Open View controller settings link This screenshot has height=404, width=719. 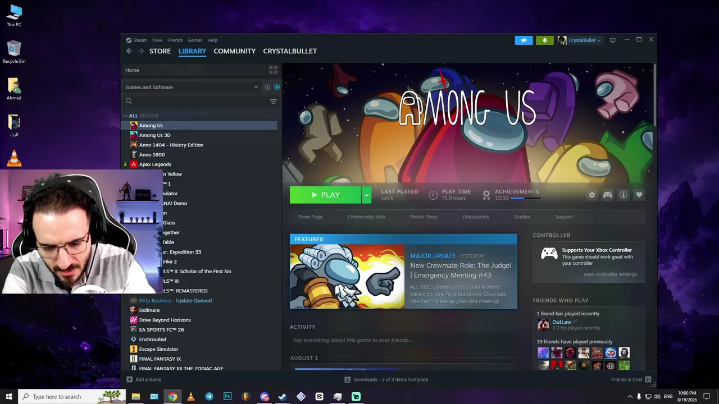tap(610, 274)
